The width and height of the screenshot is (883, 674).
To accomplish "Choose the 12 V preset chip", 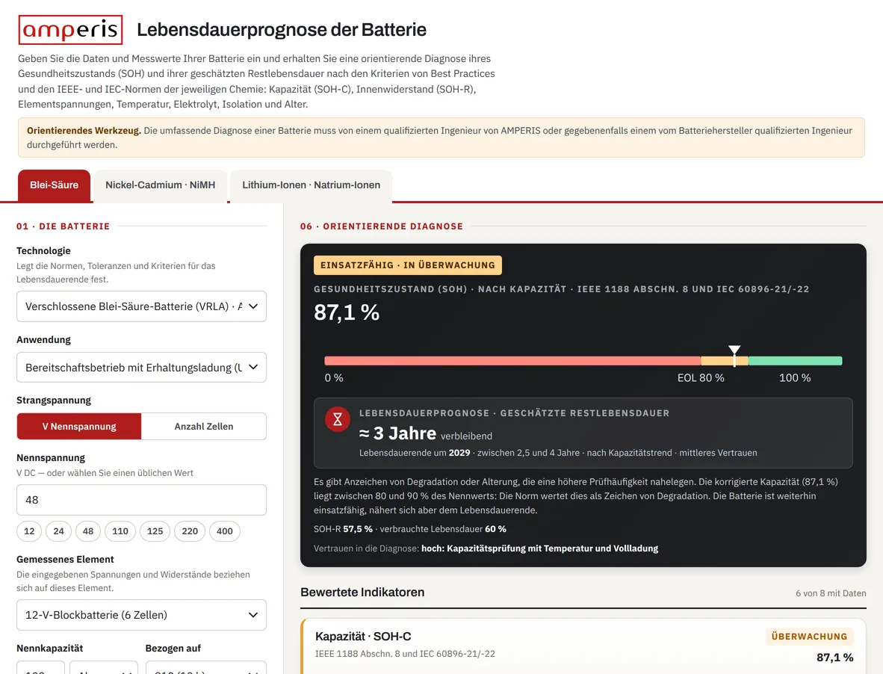I will pyautogui.click(x=29, y=531).
